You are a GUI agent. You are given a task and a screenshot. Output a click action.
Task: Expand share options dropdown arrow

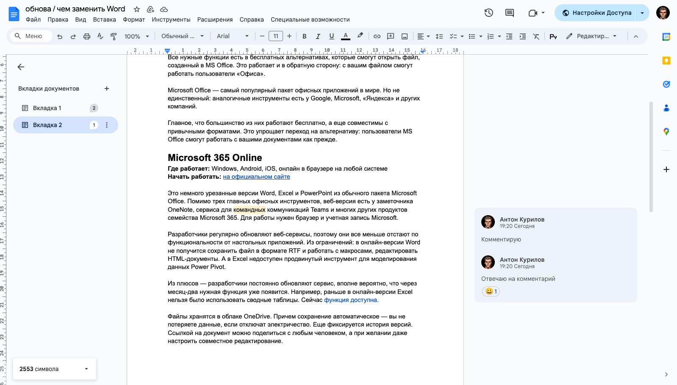pos(642,13)
